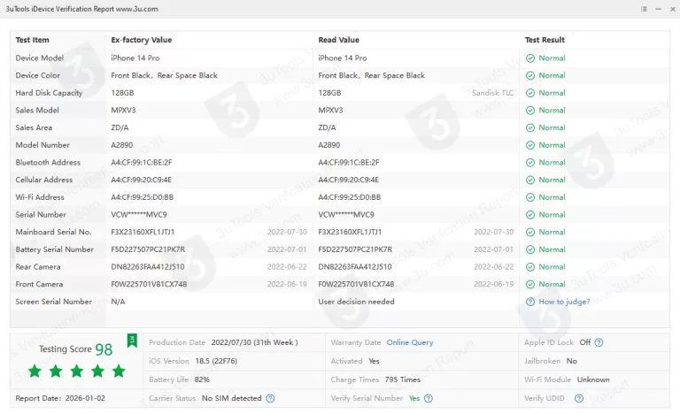Open the list menu icon in title bar
Image resolution: width=680 pixels, height=414 pixels.
pos(642,8)
